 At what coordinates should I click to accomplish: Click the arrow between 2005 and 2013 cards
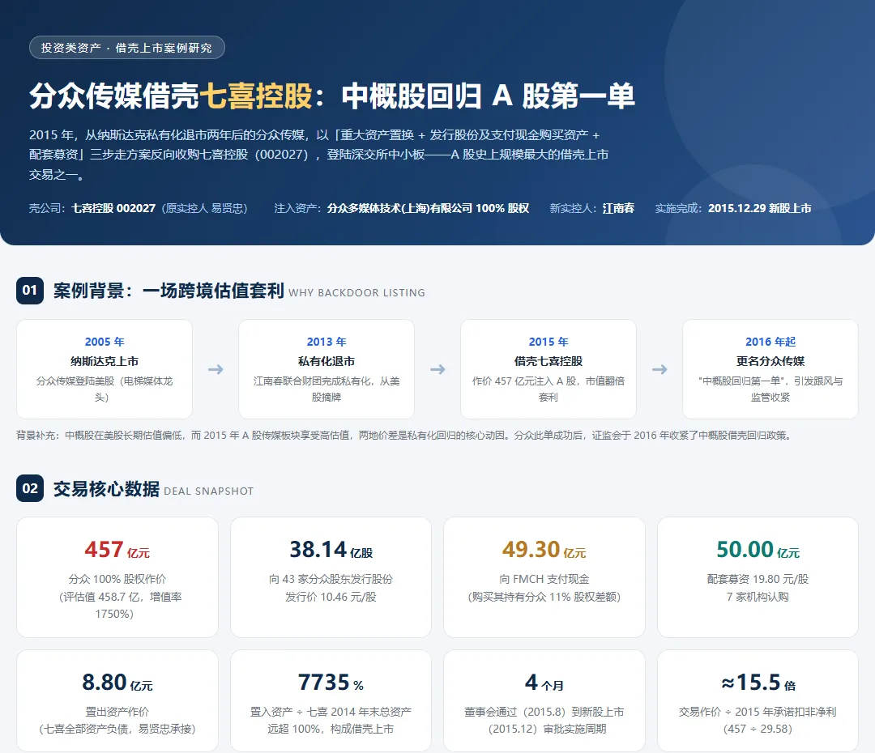pyautogui.click(x=216, y=369)
